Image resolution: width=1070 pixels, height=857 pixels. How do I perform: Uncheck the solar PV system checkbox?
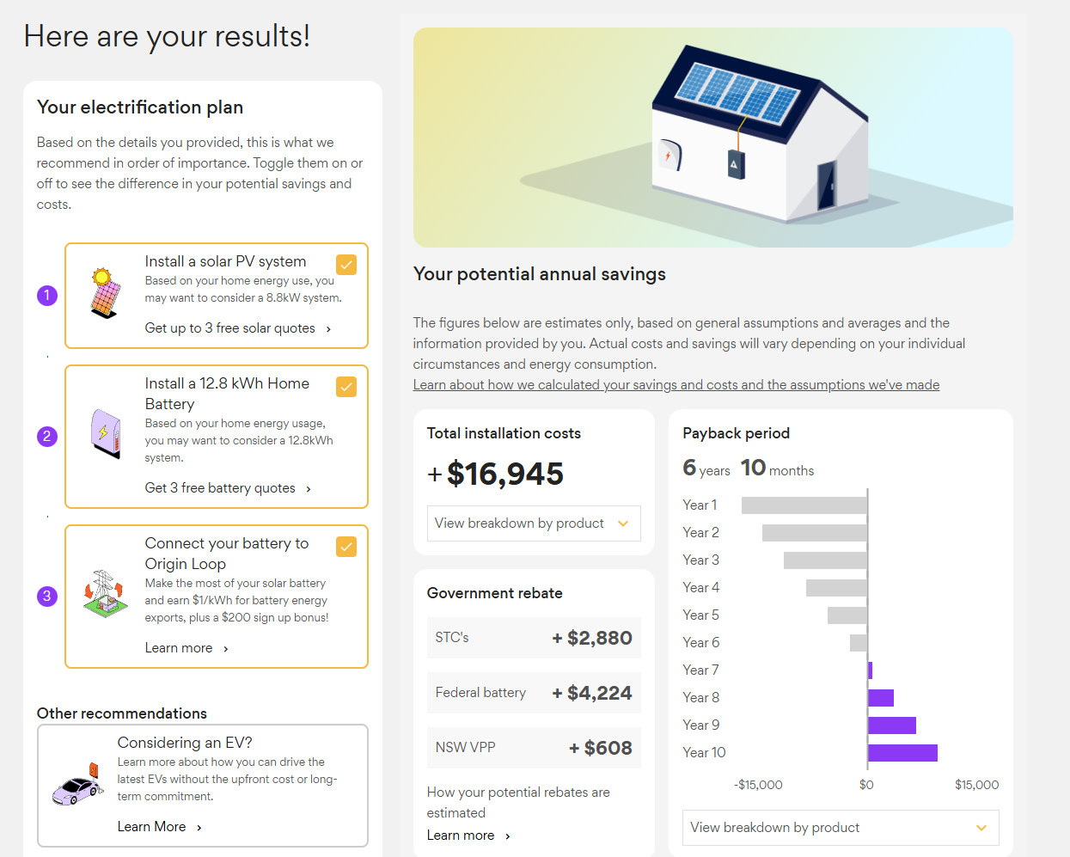click(346, 265)
